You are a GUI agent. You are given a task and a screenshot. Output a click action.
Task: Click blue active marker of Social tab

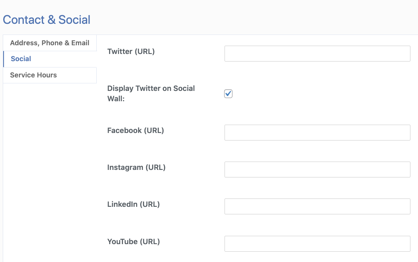[4, 59]
